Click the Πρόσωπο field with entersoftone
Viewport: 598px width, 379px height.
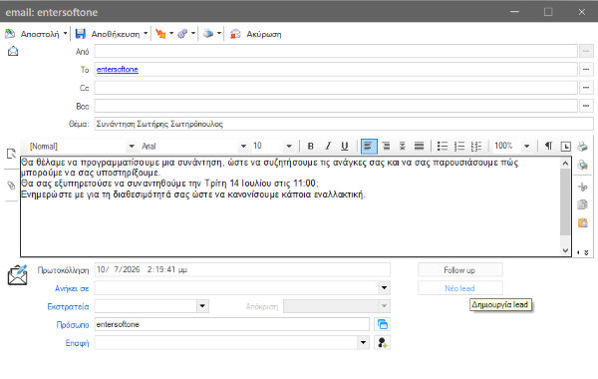(x=232, y=324)
